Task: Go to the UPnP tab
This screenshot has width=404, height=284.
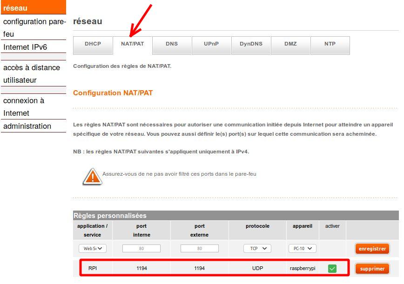Action: point(211,44)
